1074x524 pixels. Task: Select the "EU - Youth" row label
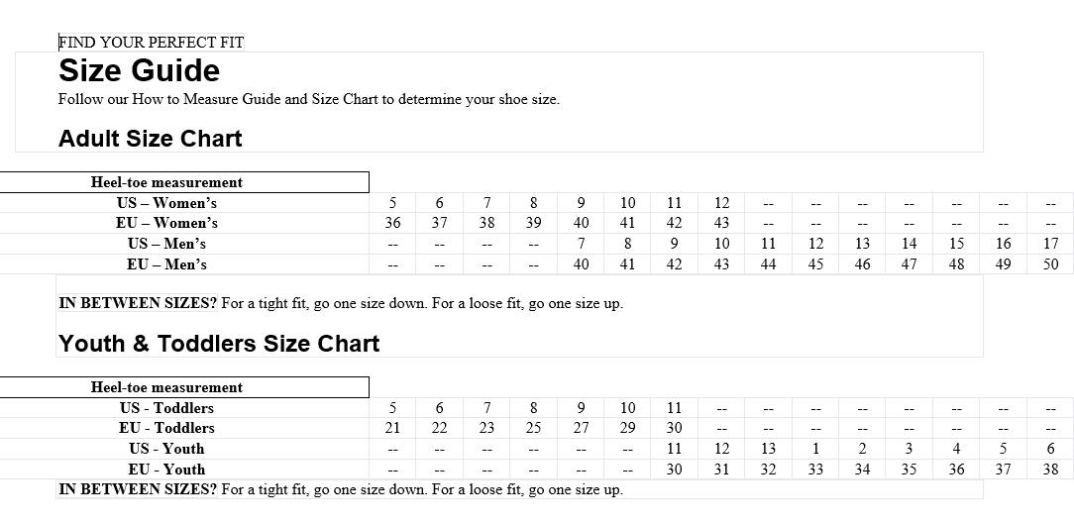coord(166,470)
